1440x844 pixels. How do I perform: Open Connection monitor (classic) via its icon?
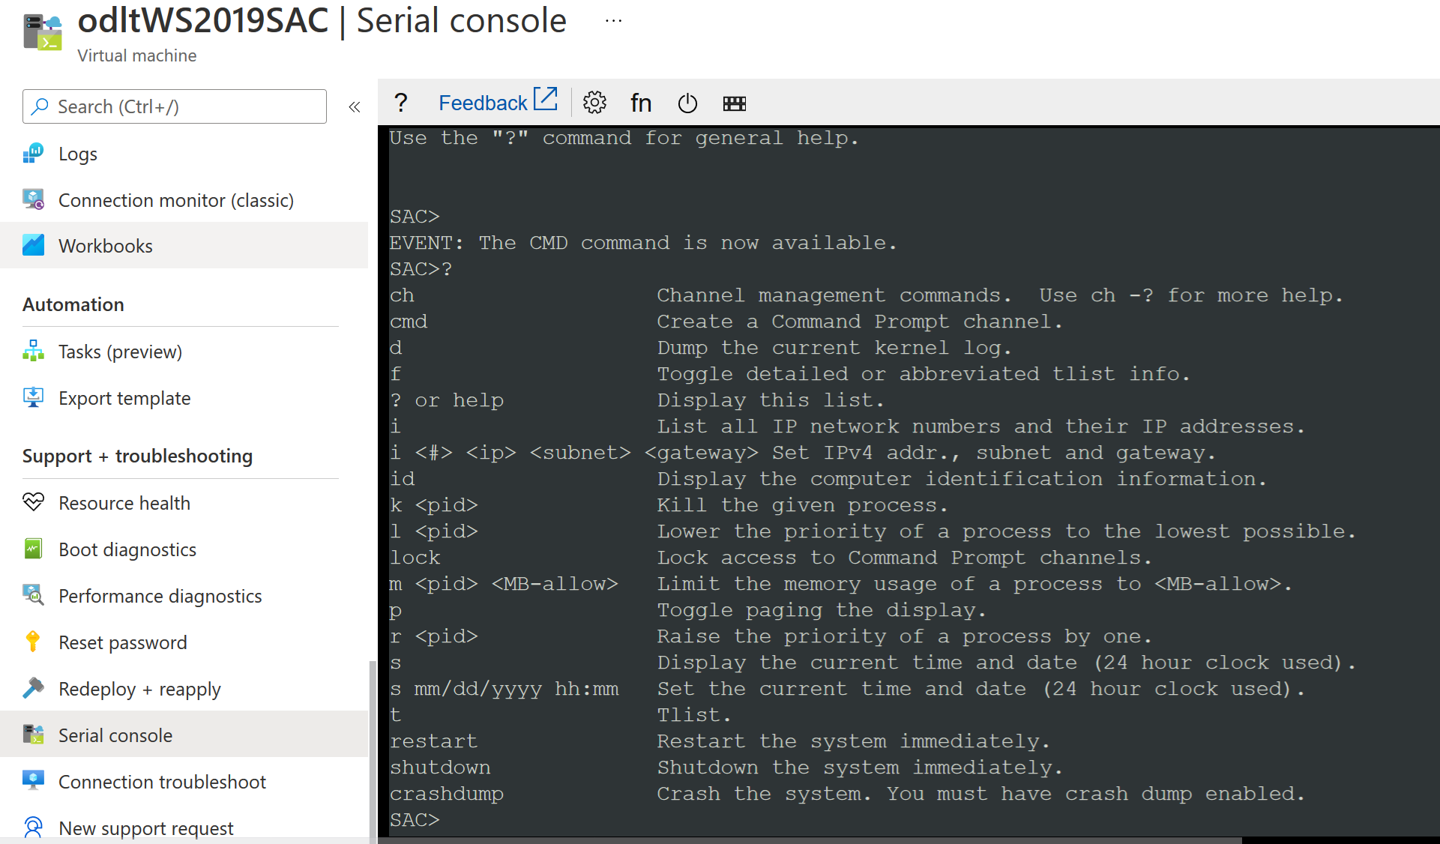(x=33, y=199)
